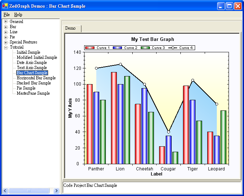This screenshot has height=196, width=244.
Task: Click the green Lion bar
Action: (x=127, y=120)
